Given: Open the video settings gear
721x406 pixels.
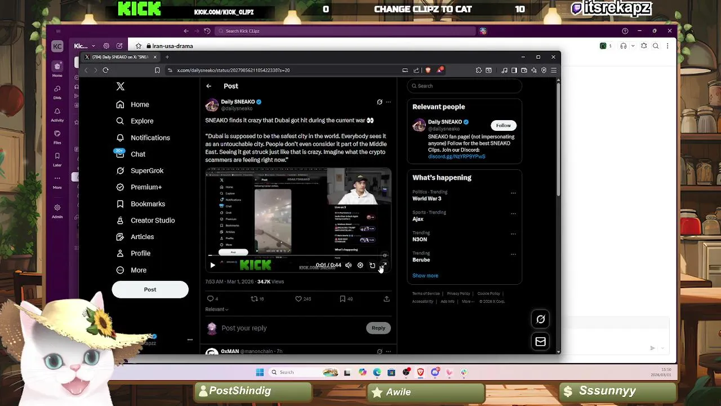Looking at the screenshot, I should [x=360, y=265].
